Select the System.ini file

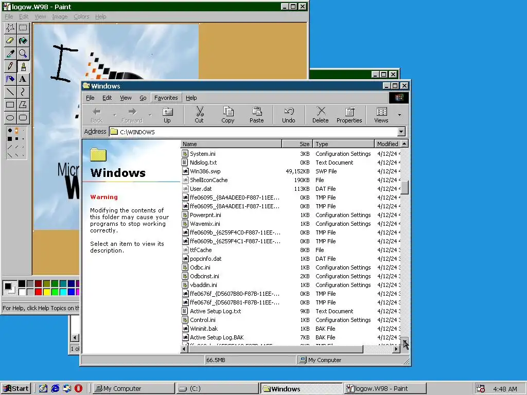(203, 153)
